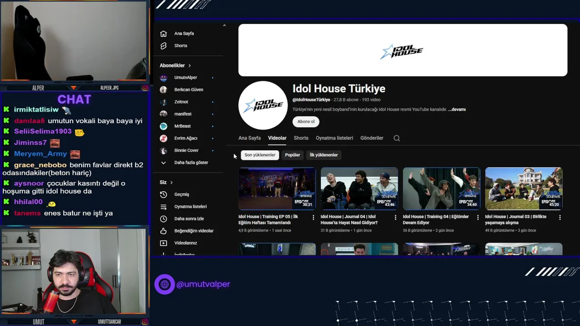Click chat username damlaa5

(29, 121)
